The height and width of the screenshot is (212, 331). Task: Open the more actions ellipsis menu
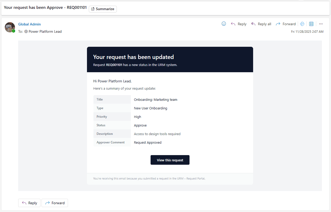point(321,24)
